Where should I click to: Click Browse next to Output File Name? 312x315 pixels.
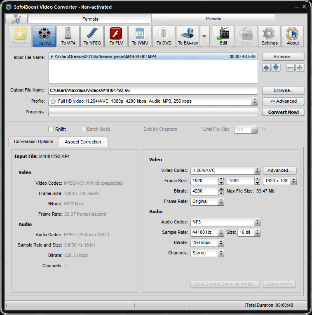click(x=283, y=90)
